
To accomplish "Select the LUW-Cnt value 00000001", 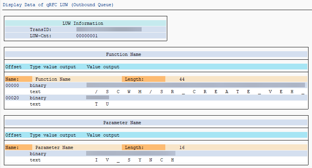I will (87, 36).
